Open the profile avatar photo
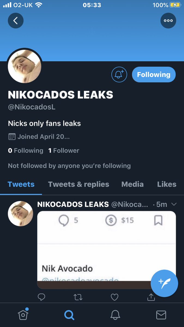The height and width of the screenshot is (327, 184). [x=25, y=66]
